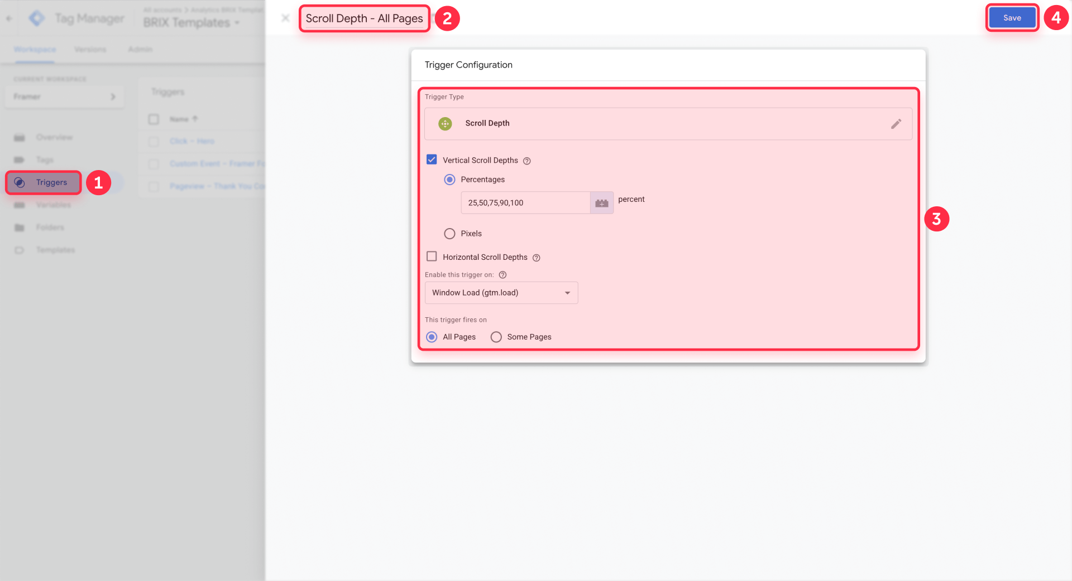Select the Some Pages radio option
This screenshot has width=1072, height=581.
495,337
